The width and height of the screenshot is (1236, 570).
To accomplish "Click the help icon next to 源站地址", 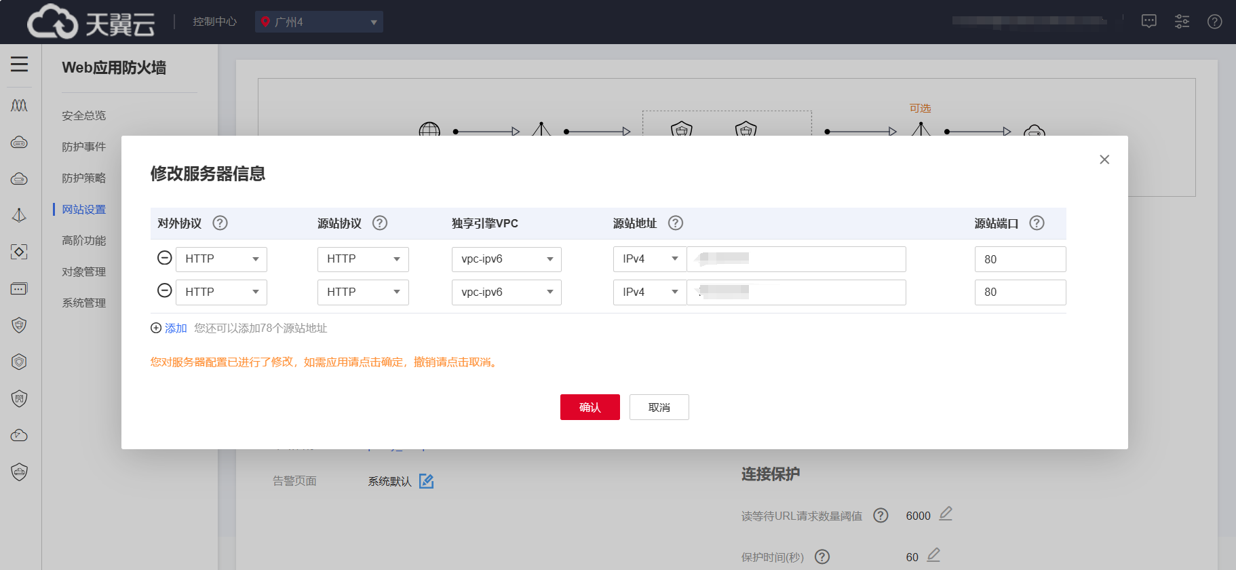I will 675,223.
